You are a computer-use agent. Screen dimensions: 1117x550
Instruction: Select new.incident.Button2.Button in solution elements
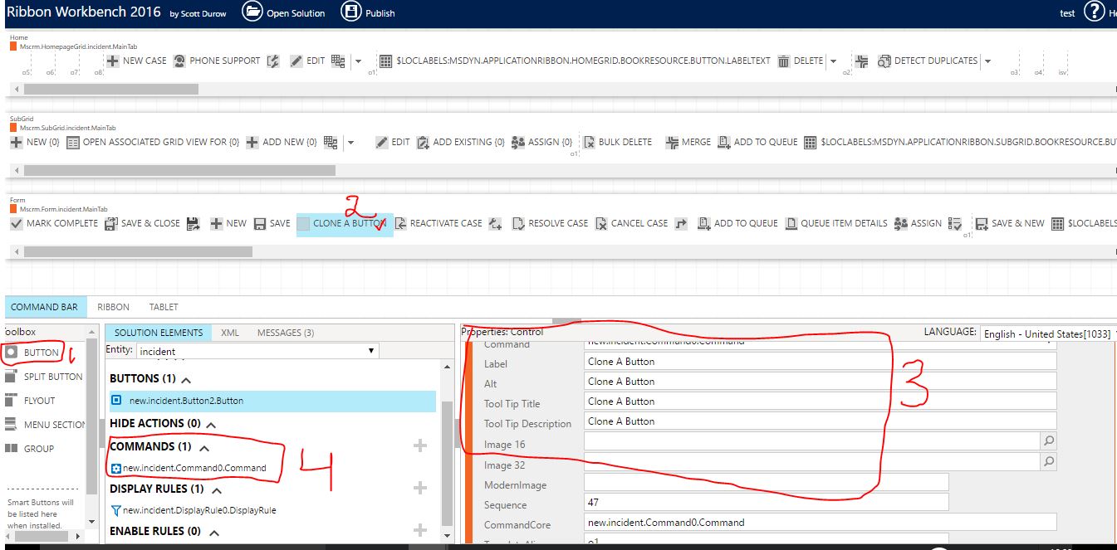coord(186,401)
